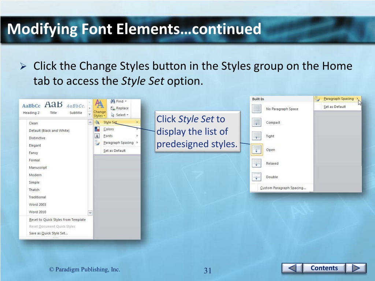Click Custom Paragraph Spacing option
This screenshot has width=375, height=281.
click(x=283, y=188)
